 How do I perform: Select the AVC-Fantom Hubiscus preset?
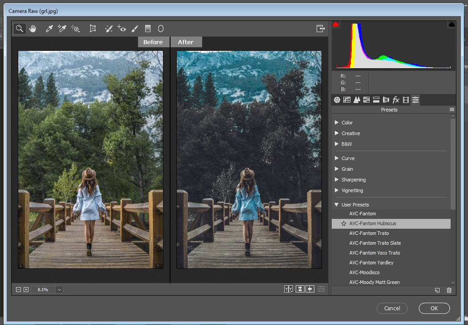(x=391, y=223)
